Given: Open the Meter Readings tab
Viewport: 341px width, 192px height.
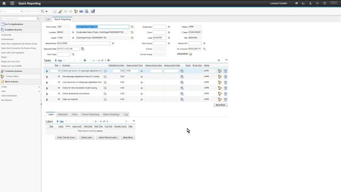Looking at the screenshot, I should click(111, 114).
